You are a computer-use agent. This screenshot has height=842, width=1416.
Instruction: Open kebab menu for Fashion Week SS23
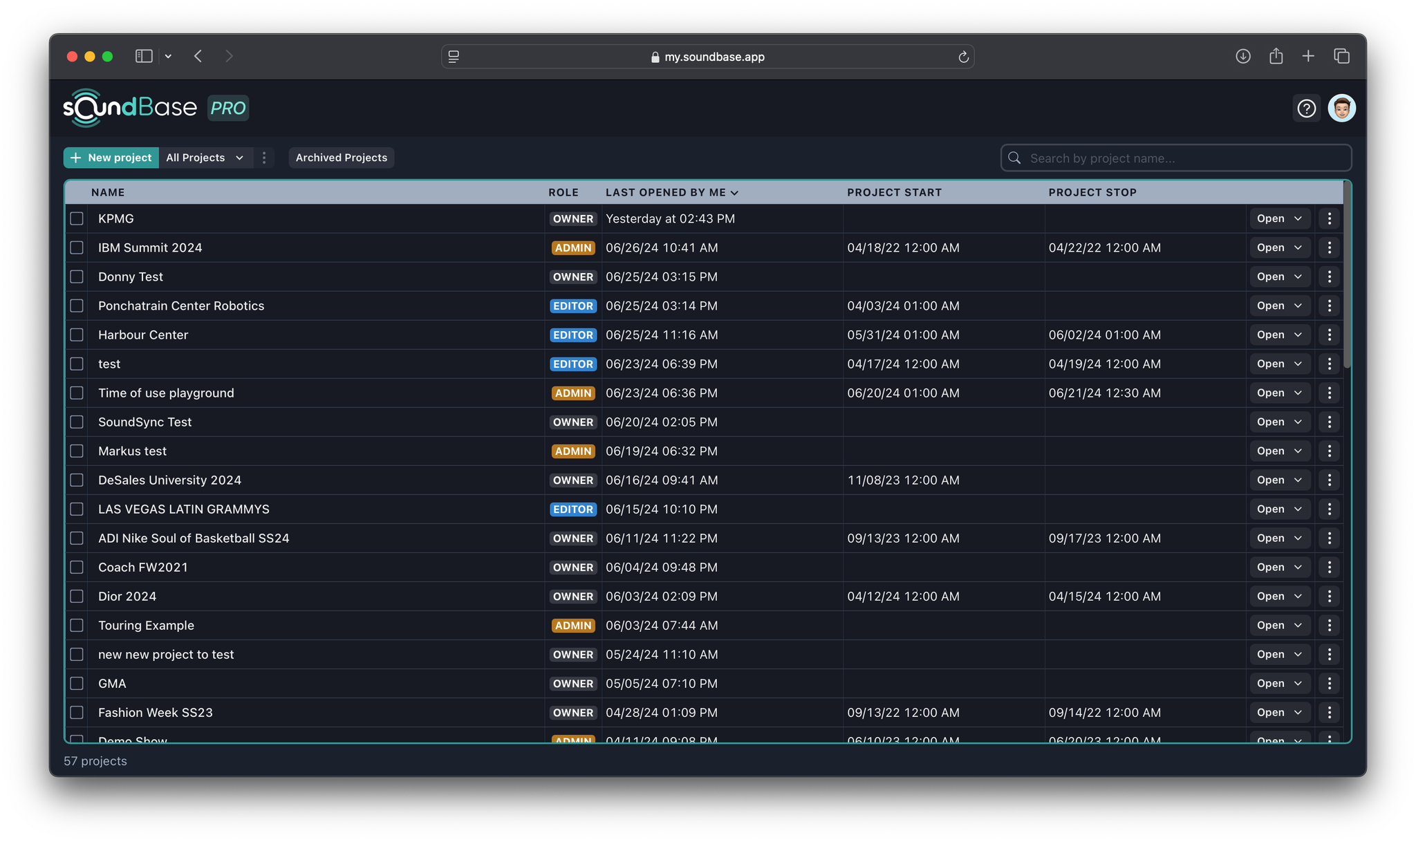click(1329, 712)
